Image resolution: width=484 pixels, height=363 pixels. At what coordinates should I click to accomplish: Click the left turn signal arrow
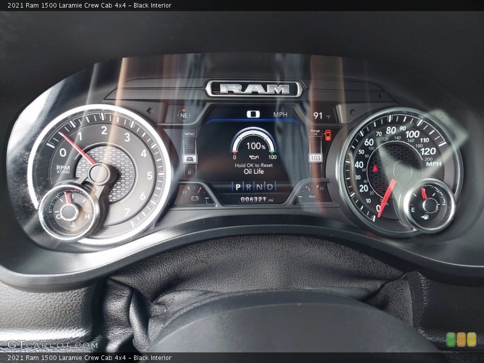[x=150, y=110]
